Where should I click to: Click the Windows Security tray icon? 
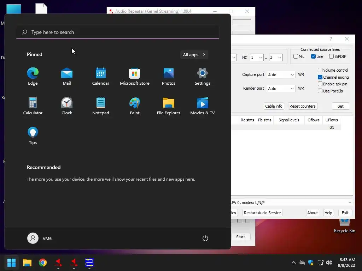pyautogui.click(x=311, y=263)
